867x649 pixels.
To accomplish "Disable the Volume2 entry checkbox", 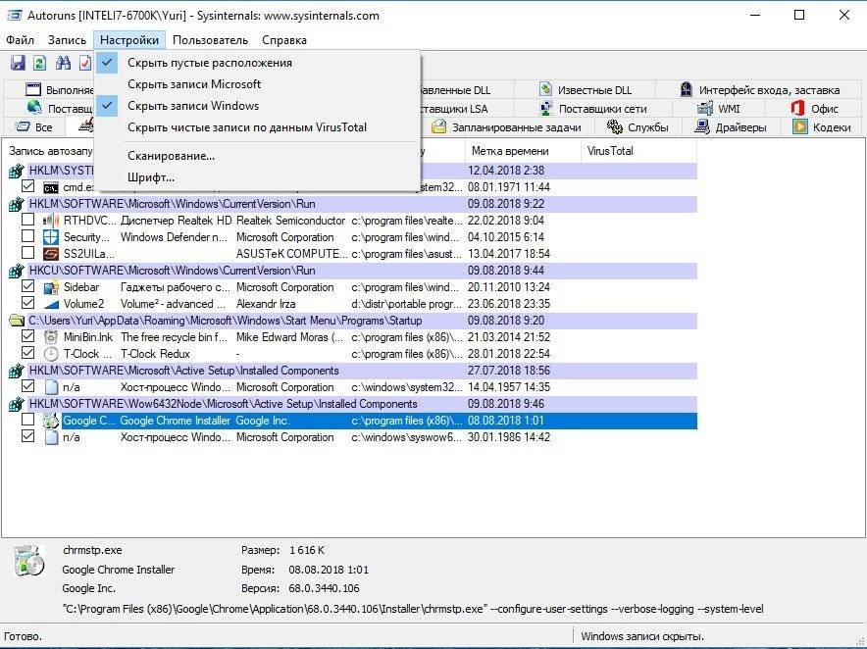I will (27, 303).
